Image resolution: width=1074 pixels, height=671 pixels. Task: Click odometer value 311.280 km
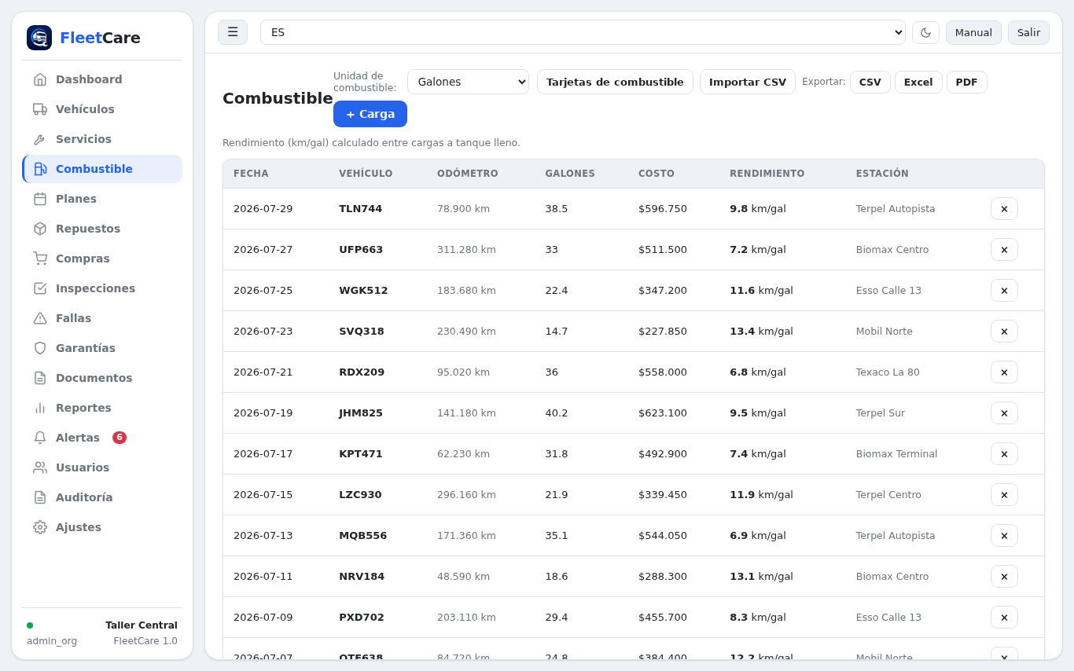coord(466,250)
